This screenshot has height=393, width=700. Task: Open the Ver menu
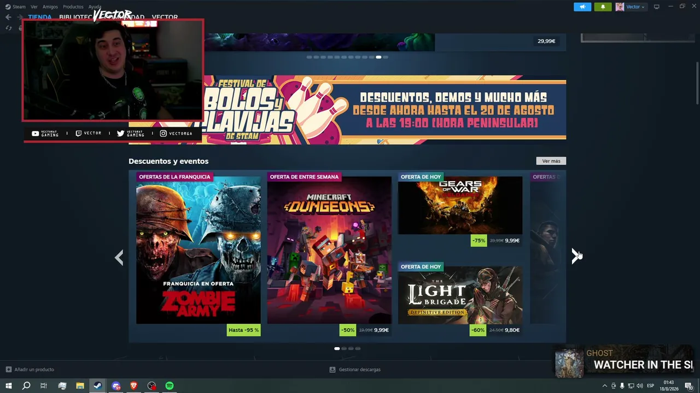coord(34,7)
